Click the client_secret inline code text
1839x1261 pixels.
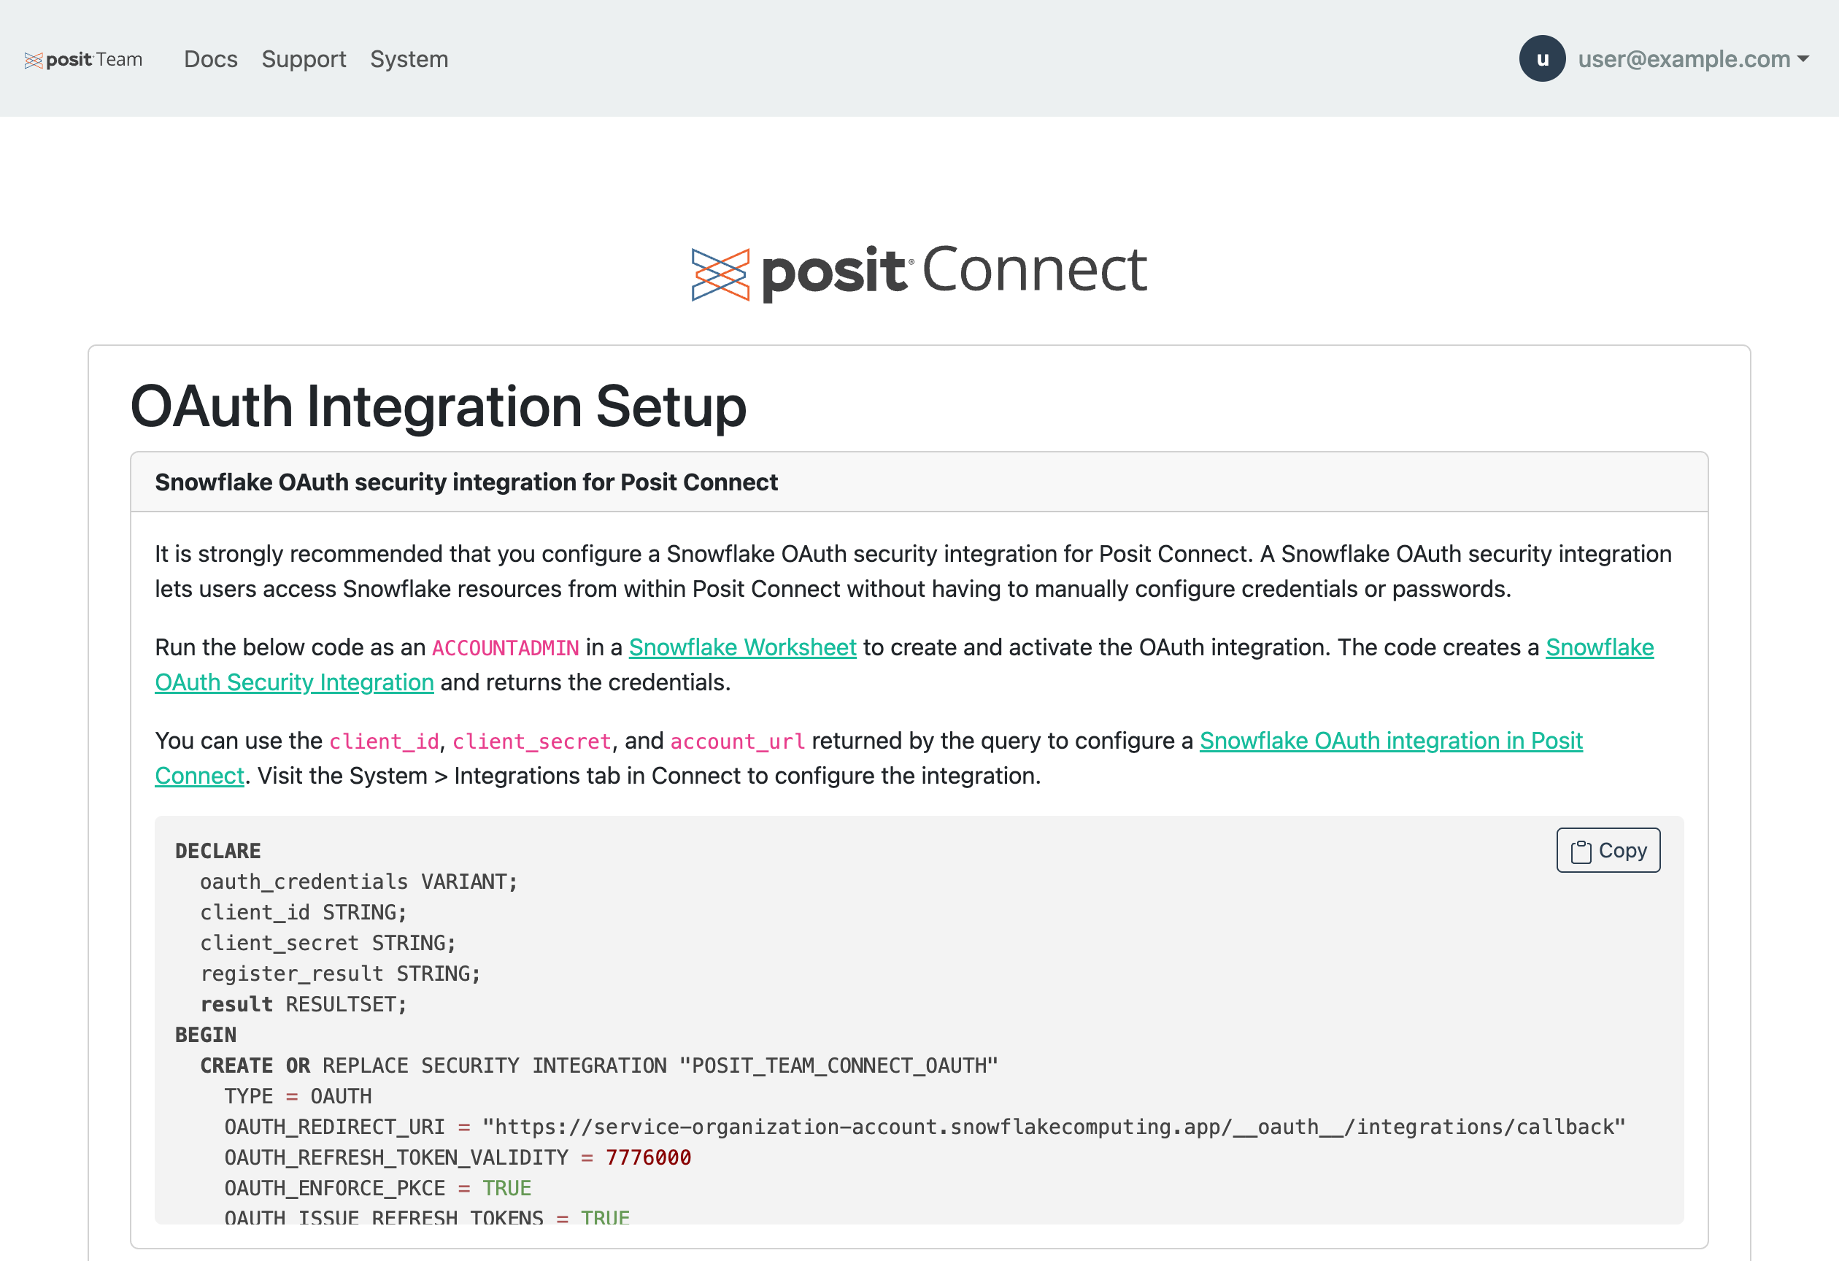(x=532, y=741)
